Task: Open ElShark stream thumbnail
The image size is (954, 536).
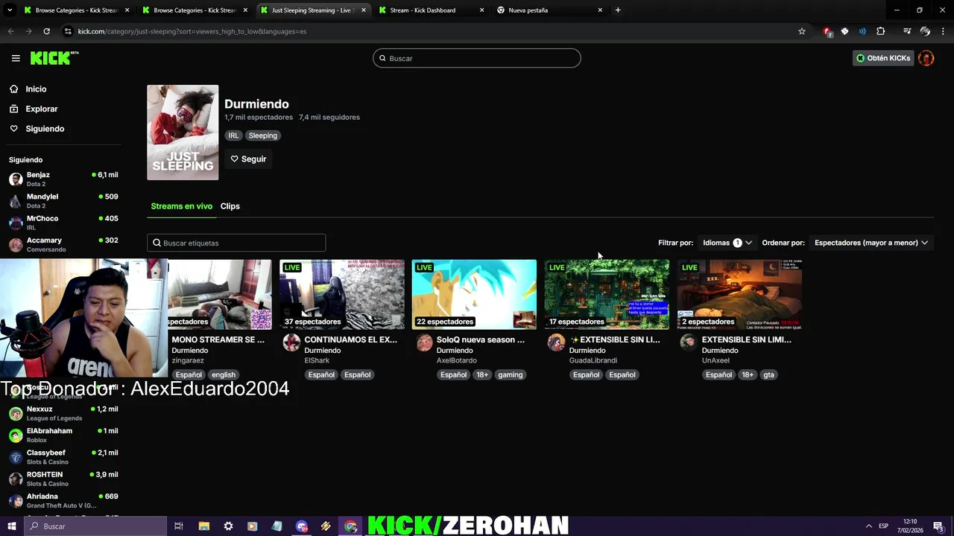Action: tap(342, 294)
